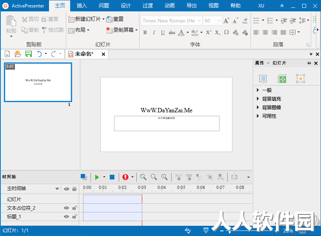Open the Size and Properties tab icon
321x236 pixels.
(x=282, y=79)
